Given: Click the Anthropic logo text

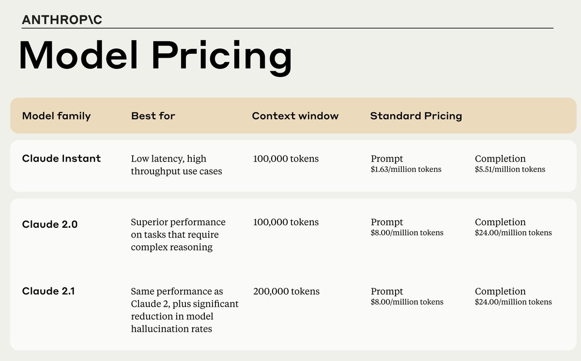Looking at the screenshot, I should (x=62, y=20).
